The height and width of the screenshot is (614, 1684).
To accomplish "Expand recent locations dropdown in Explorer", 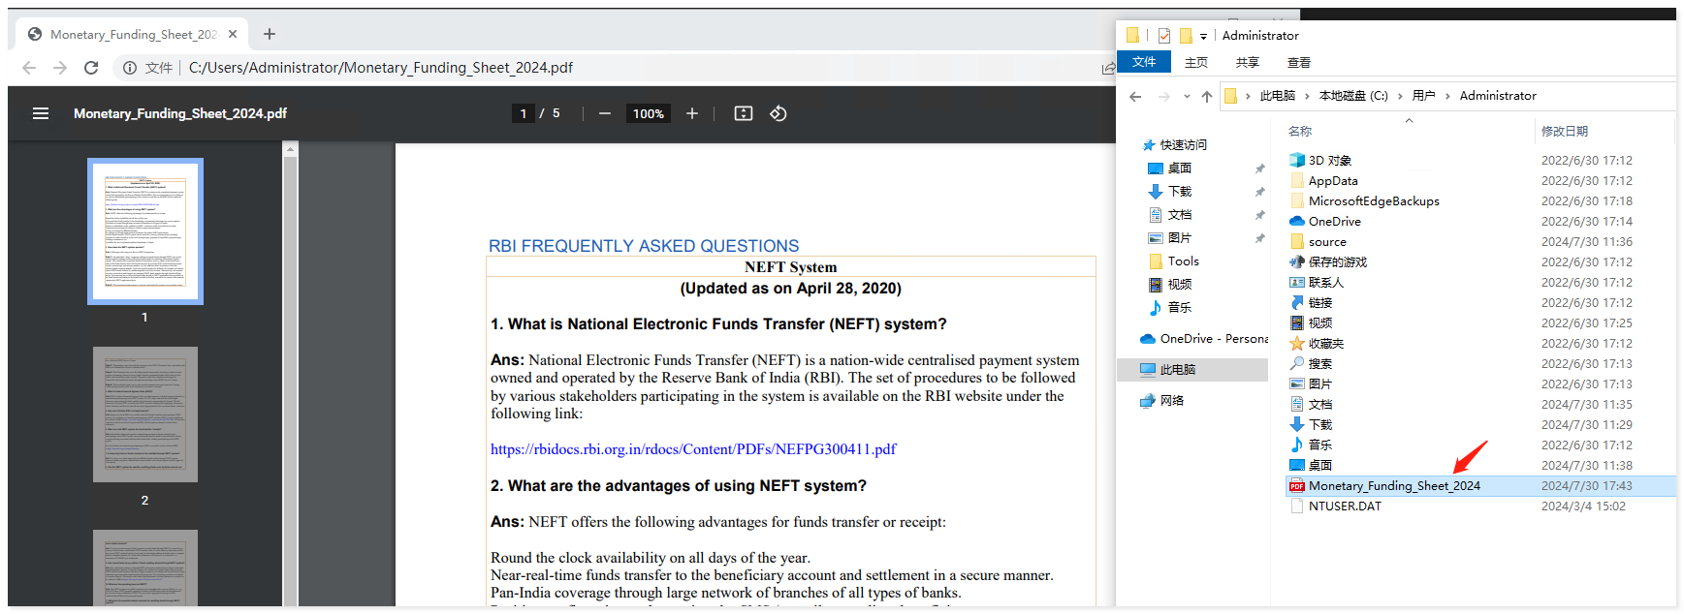I will click(x=1187, y=96).
